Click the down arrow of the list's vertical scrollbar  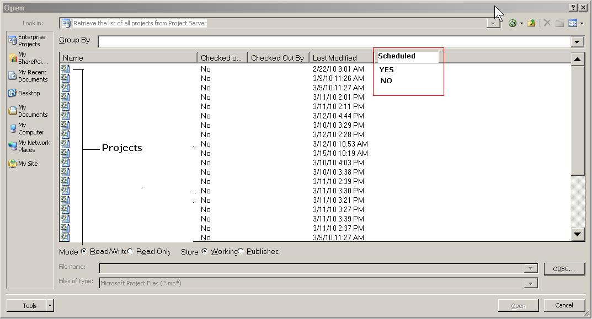(577, 234)
